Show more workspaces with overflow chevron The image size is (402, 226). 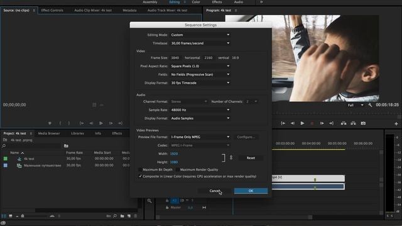pos(261,2)
